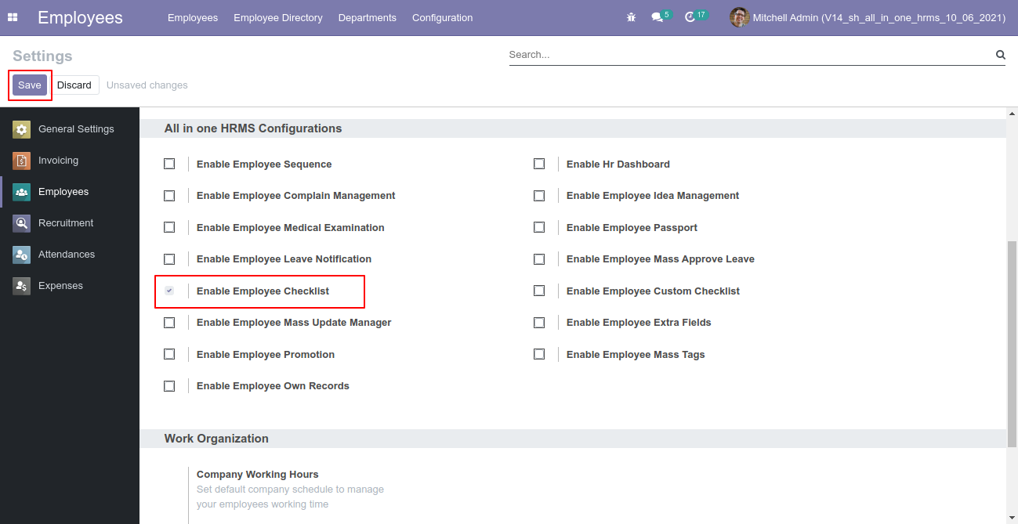Viewport: 1018px width, 524px height.
Task: Switch to Recruitment settings tab
Action: click(x=70, y=223)
